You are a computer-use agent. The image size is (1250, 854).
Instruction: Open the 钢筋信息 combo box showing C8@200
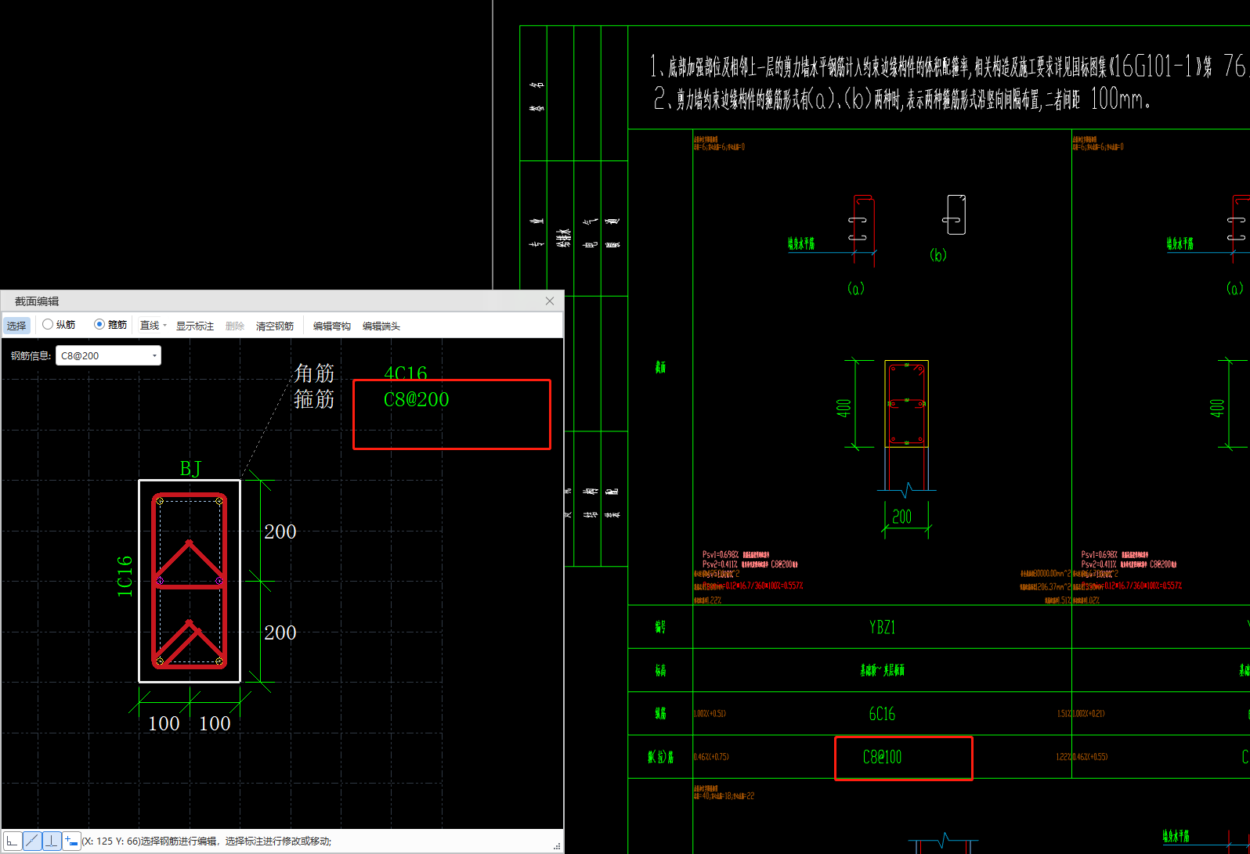[x=108, y=355]
